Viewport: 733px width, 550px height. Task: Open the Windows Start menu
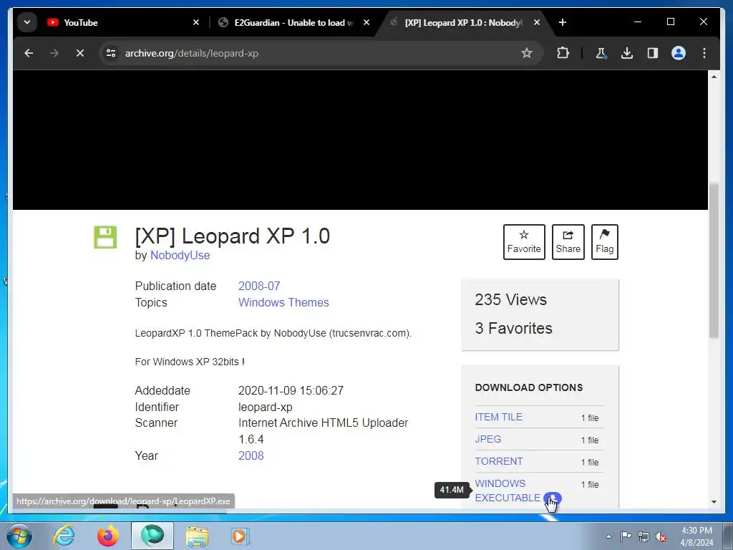19,536
